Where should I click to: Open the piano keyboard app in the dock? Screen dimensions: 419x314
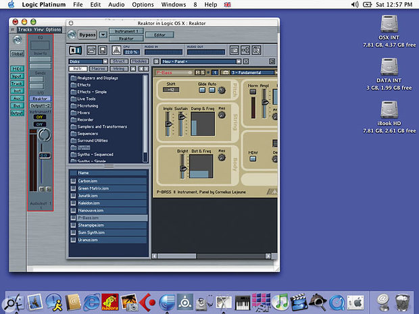click(x=243, y=303)
